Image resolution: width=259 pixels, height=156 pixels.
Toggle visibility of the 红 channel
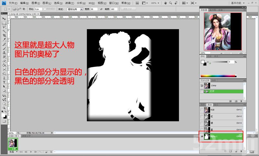[x=202, y=116]
